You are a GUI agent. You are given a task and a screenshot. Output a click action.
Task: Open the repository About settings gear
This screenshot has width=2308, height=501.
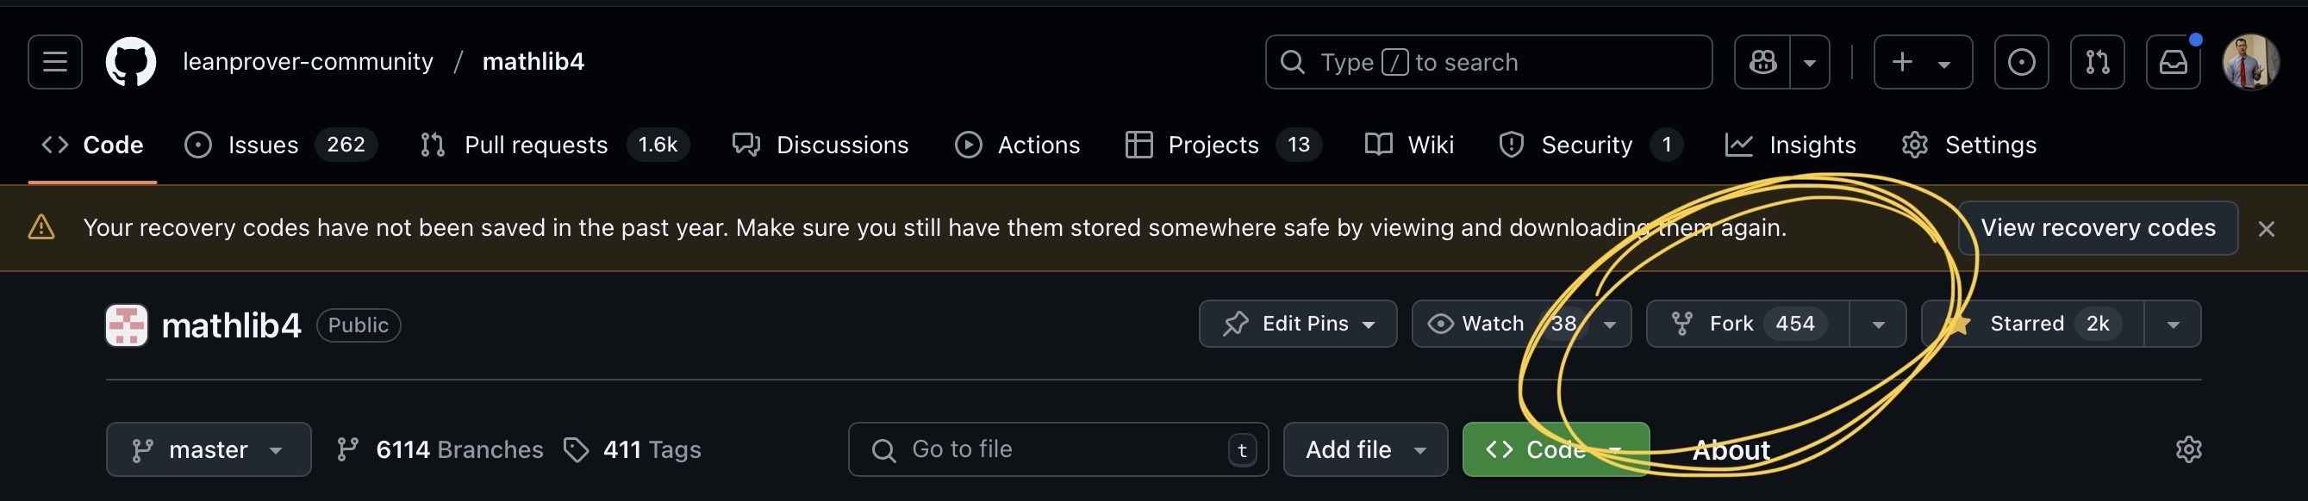[x=2188, y=449]
